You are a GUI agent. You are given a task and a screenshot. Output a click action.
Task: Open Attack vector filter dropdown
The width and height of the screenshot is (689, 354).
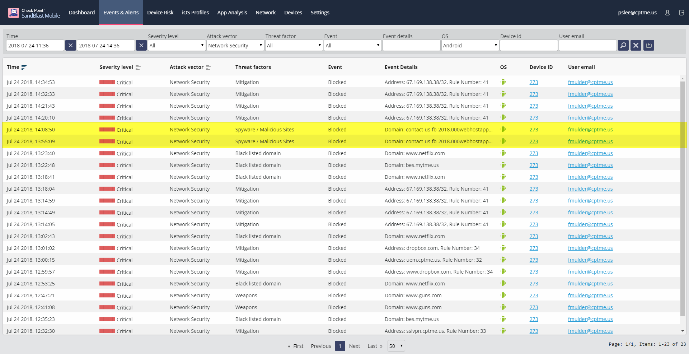point(235,45)
